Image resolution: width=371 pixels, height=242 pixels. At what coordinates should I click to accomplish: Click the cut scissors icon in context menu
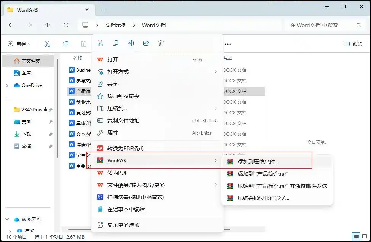tap(100, 43)
